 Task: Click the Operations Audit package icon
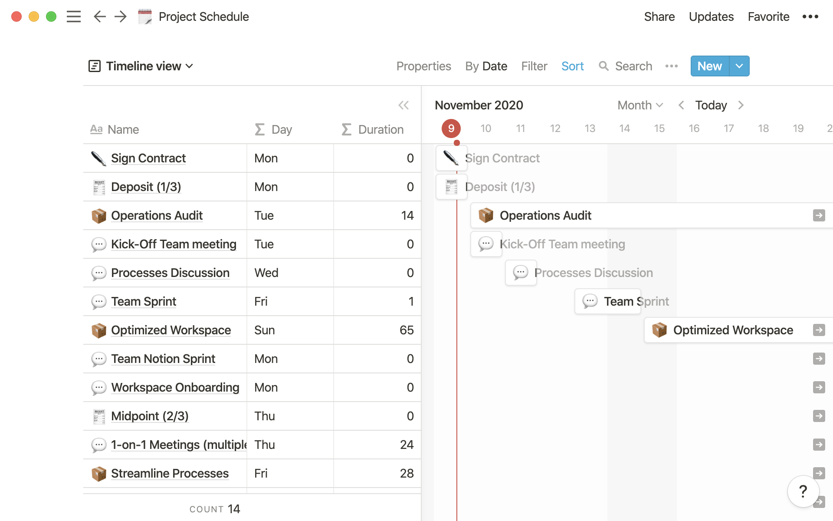[98, 215]
